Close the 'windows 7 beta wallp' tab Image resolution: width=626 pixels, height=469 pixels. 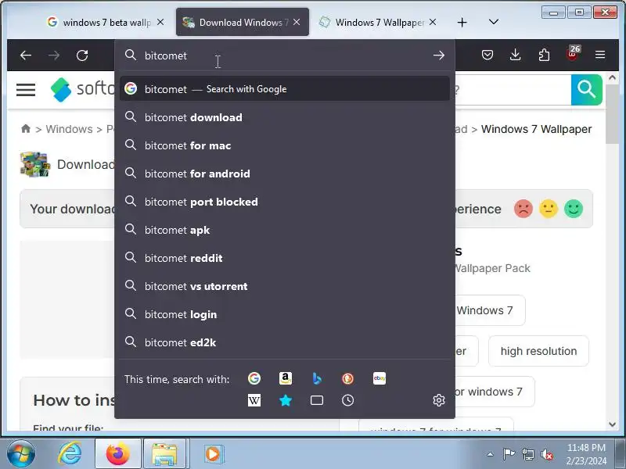(x=160, y=23)
